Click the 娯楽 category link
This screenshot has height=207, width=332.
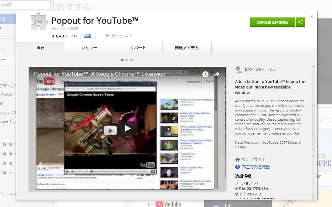(88, 36)
